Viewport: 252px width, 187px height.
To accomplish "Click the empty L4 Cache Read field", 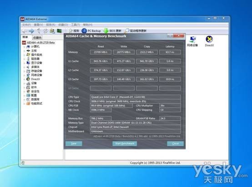I will coord(101,88).
